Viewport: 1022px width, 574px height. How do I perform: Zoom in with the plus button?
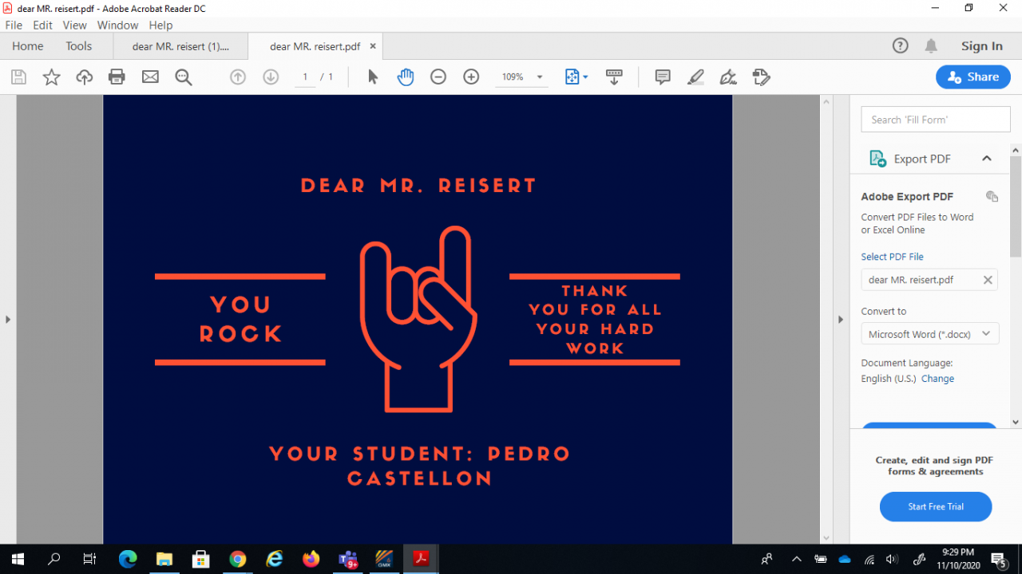471,77
